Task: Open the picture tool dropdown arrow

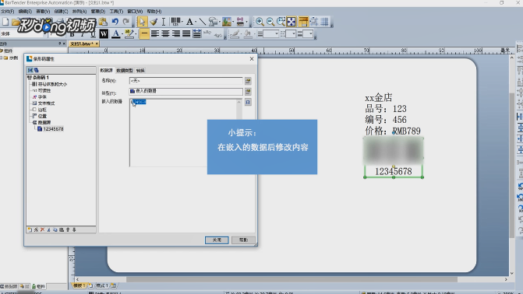Action: [233, 23]
